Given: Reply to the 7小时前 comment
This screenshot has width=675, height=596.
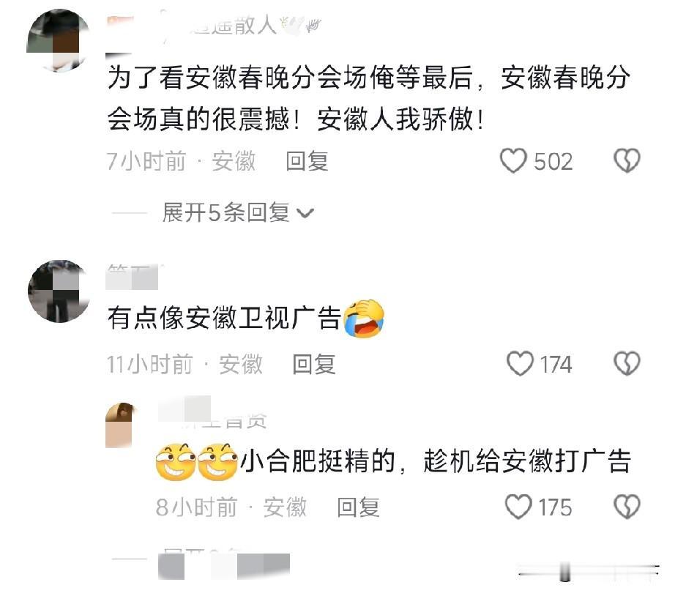Looking at the screenshot, I should (x=307, y=162).
